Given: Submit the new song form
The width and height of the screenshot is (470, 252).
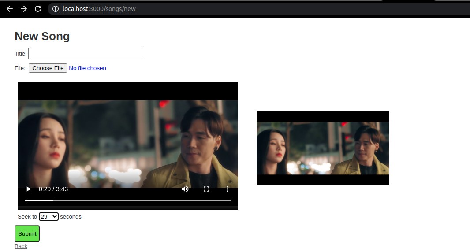Looking at the screenshot, I should (x=27, y=233).
